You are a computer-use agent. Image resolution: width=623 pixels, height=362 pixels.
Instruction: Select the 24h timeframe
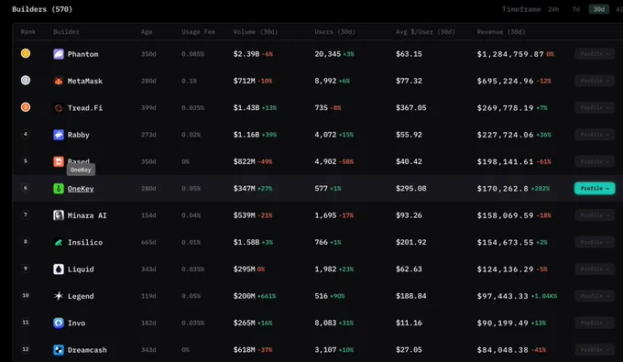tap(553, 9)
